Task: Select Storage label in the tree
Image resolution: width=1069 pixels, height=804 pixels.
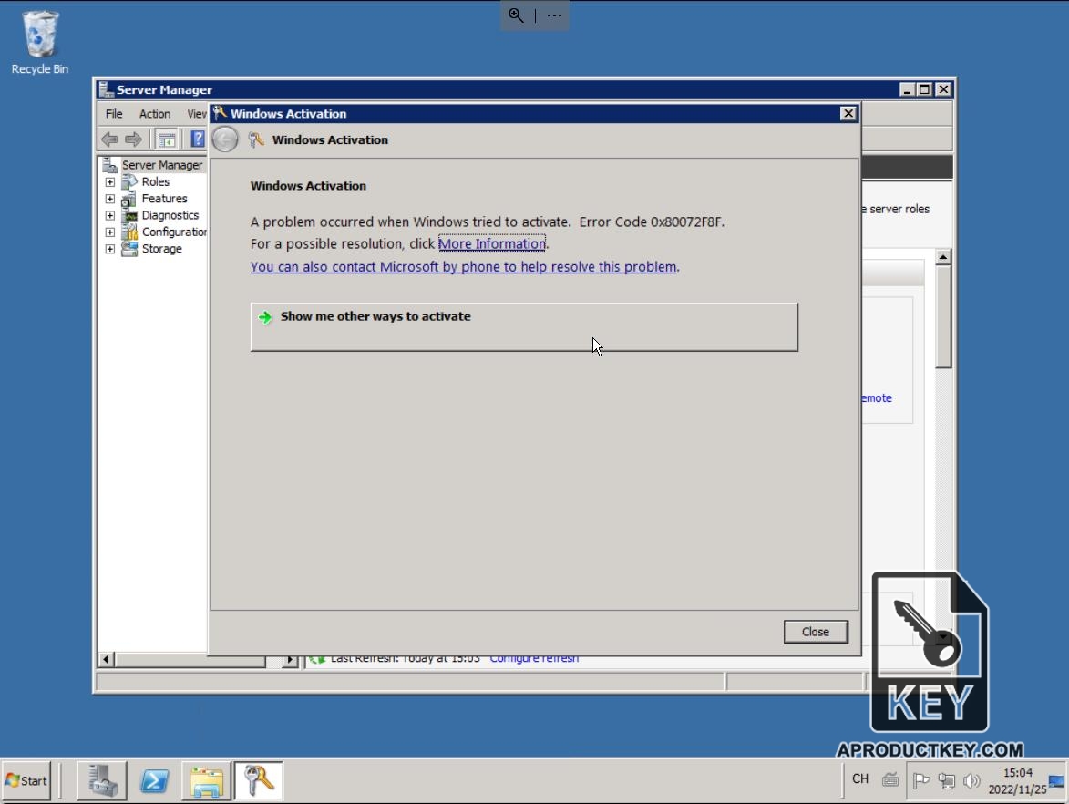Action: tap(161, 249)
